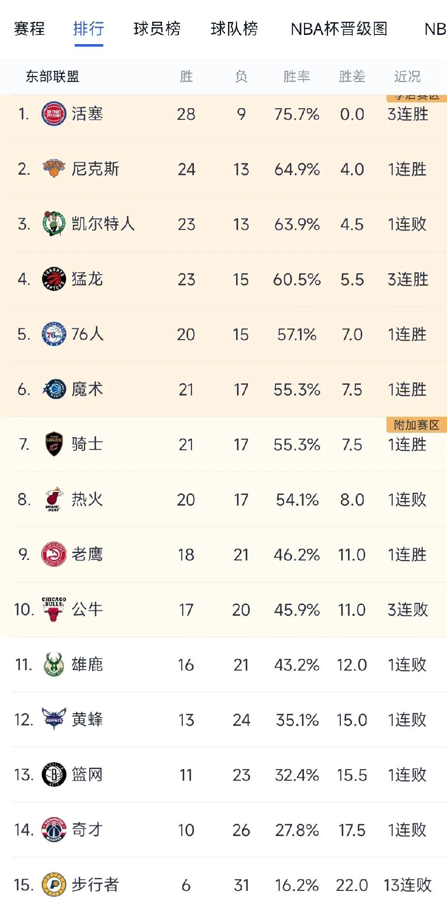Screen dimensions: 447x903
Task: Tap the Miami Heat logo
Action: pos(54,499)
